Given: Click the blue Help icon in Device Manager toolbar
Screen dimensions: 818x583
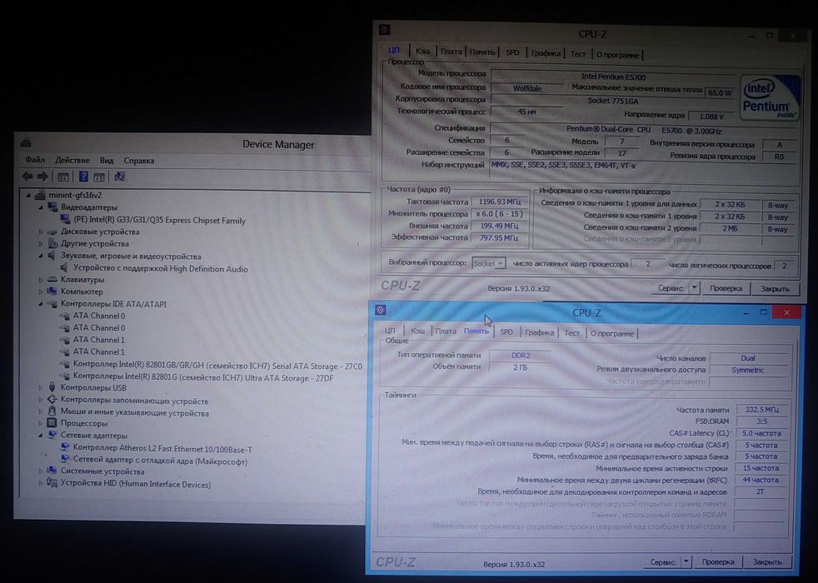Looking at the screenshot, I should point(83,177).
